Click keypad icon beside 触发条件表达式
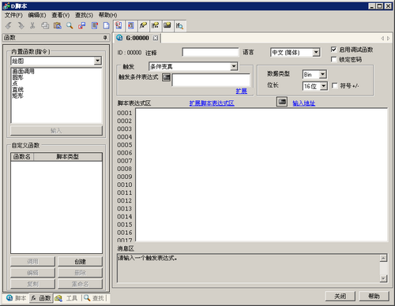This screenshot has height=306, width=395. pyautogui.click(x=166, y=77)
